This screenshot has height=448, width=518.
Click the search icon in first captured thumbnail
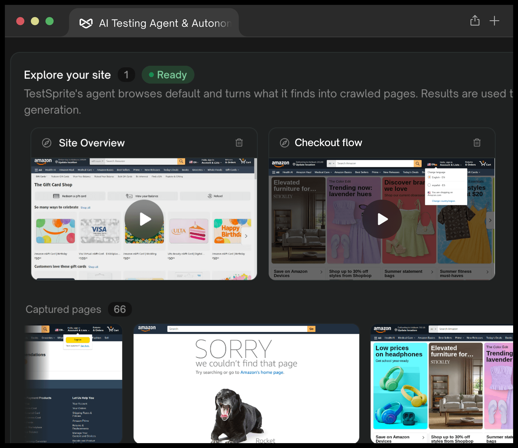(x=45, y=329)
